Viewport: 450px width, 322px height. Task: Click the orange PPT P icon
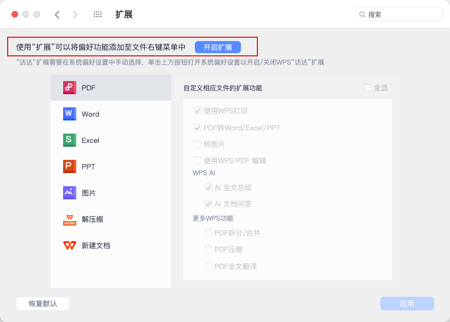tap(70, 166)
